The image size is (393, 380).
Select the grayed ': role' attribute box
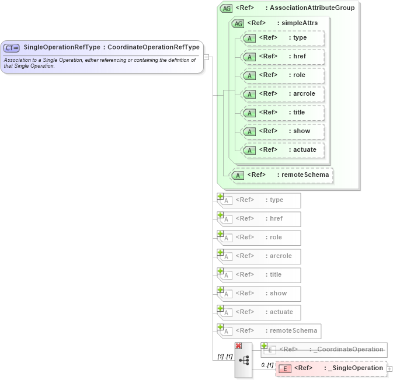coord(259,238)
